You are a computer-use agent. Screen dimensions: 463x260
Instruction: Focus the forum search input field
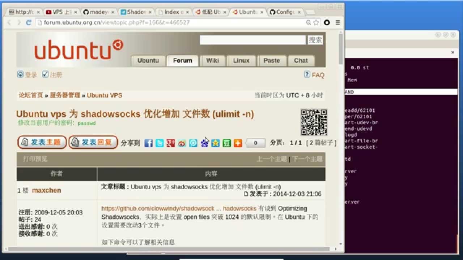click(x=253, y=40)
